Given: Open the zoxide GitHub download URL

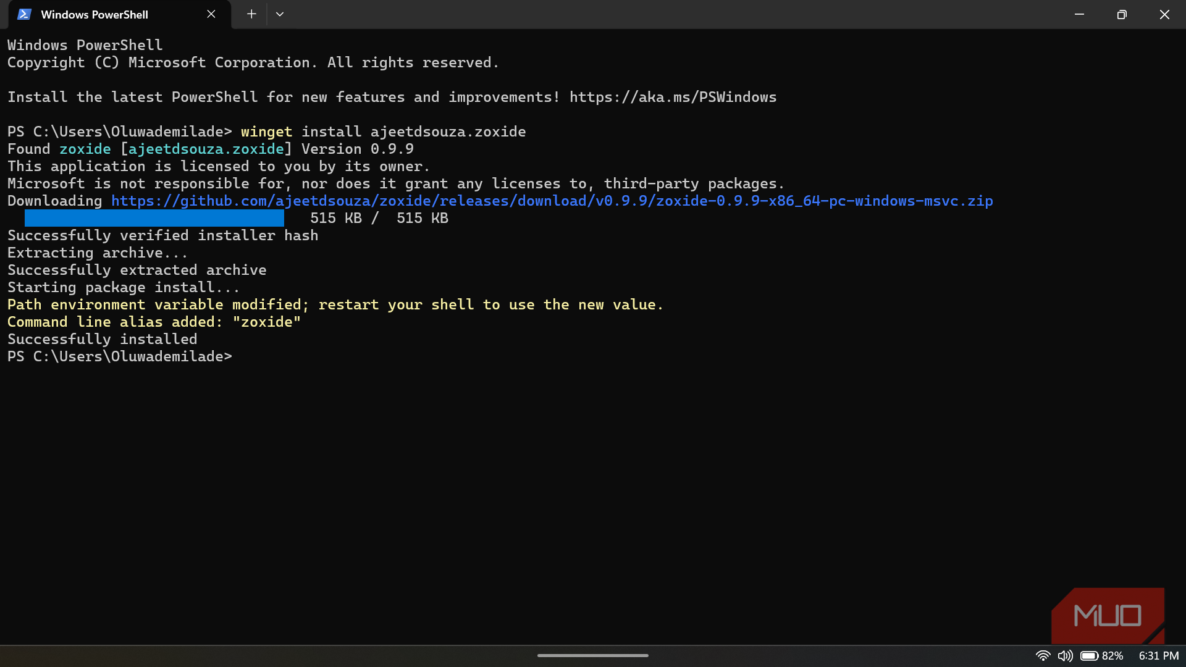Looking at the screenshot, I should point(552,201).
